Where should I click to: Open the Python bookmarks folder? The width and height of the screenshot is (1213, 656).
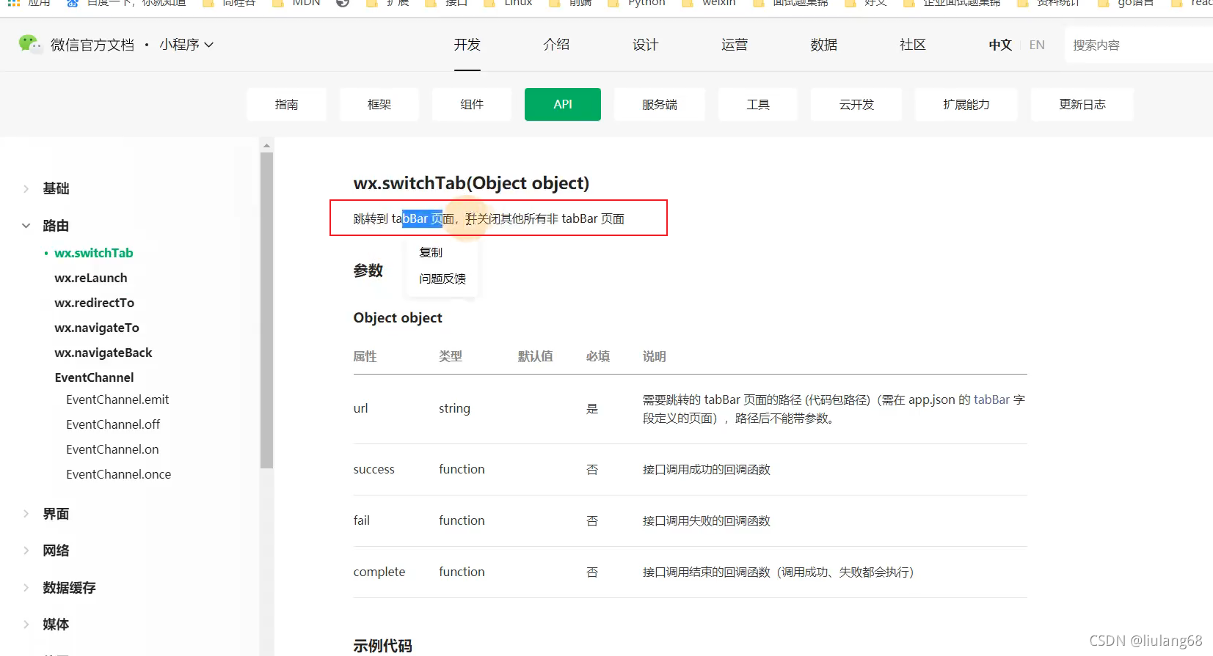(x=637, y=3)
